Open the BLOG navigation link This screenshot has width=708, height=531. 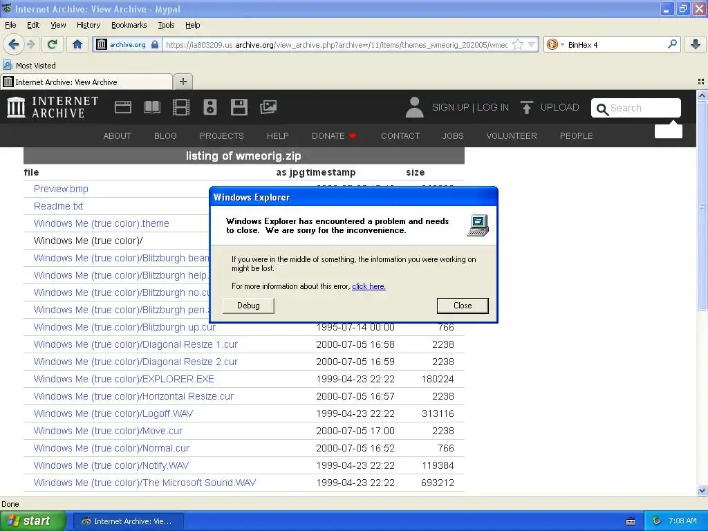[165, 136]
